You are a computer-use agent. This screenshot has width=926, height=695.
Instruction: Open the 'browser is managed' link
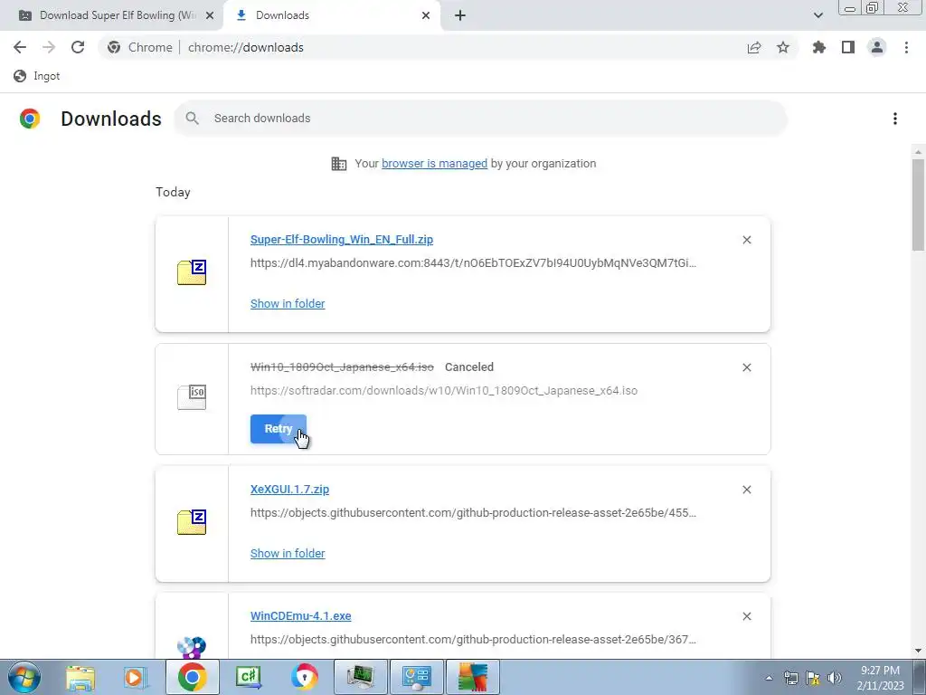434,164
